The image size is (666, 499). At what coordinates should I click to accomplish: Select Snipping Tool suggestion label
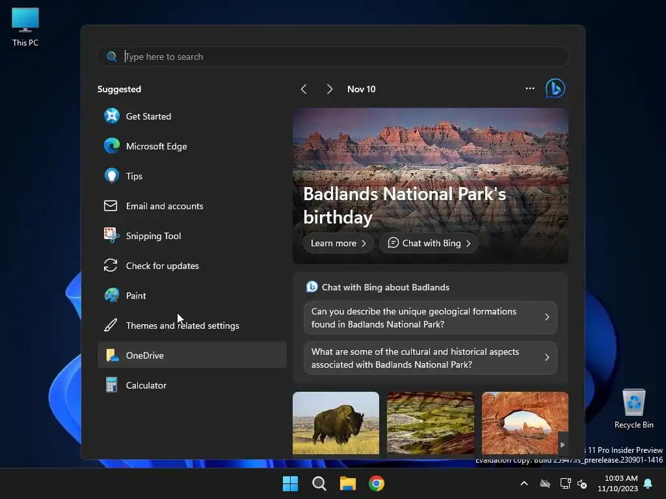click(x=153, y=236)
